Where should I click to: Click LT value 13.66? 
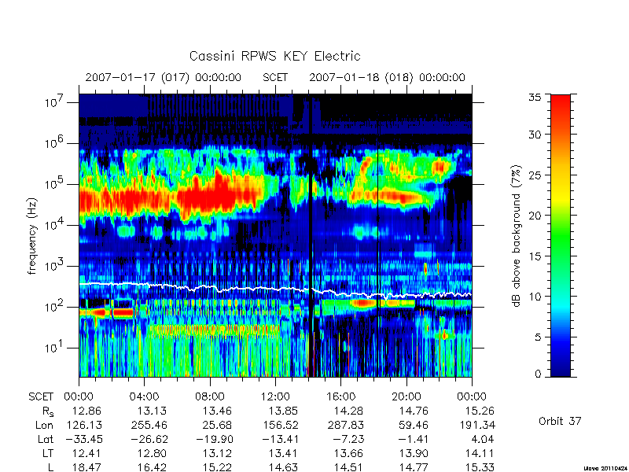coord(348,454)
